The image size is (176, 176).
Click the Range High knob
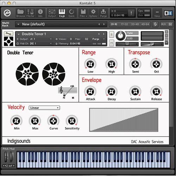tap(111, 64)
